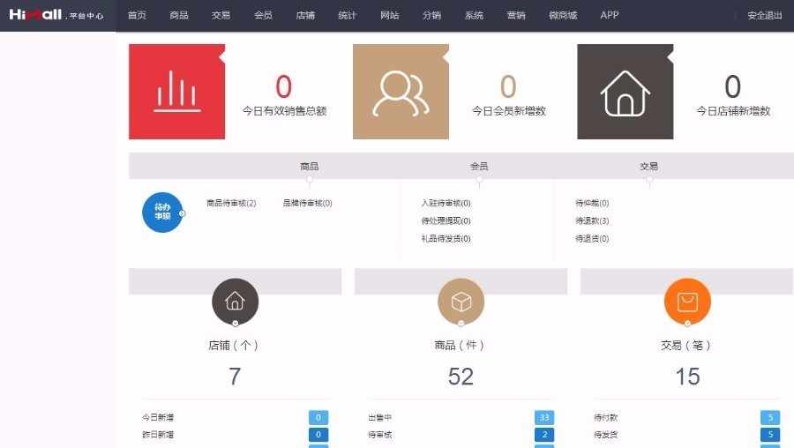
Task: Open 微商城 menu in top navigation
Action: click(563, 15)
